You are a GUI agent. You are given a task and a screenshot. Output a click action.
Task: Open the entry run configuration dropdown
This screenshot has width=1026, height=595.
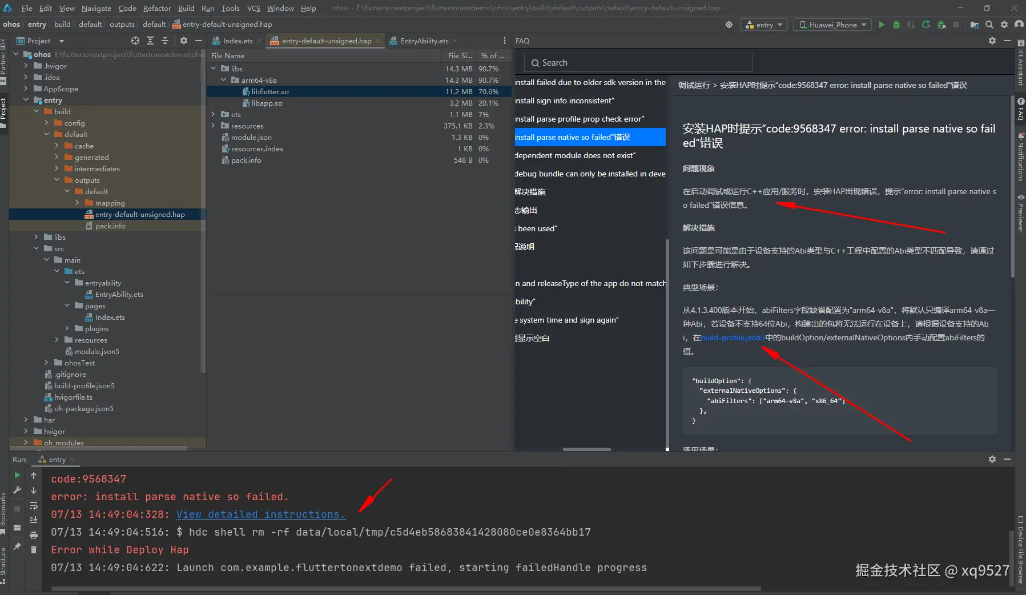pyautogui.click(x=764, y=25)
